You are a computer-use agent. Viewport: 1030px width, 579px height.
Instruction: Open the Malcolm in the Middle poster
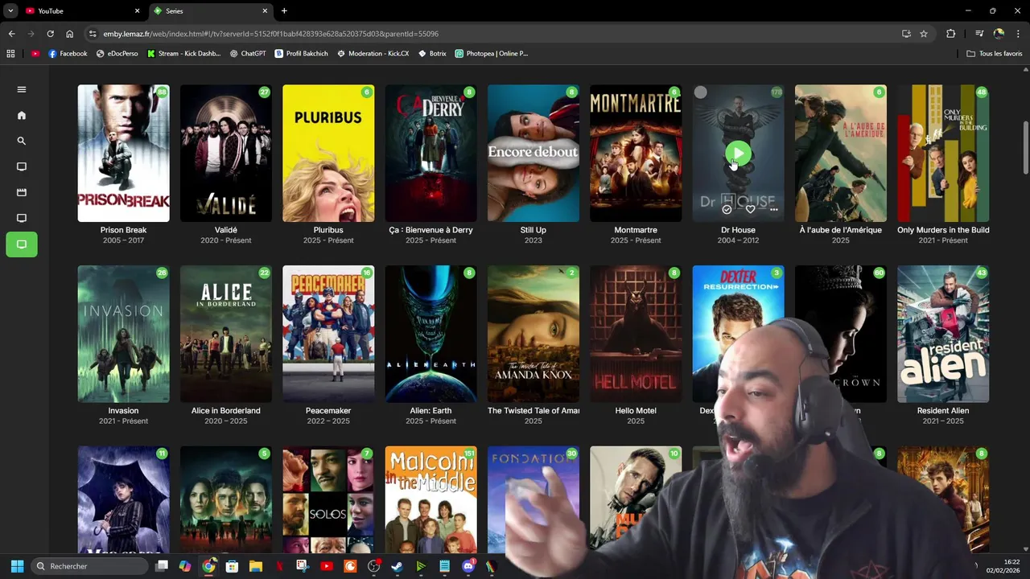coord(431,499)
